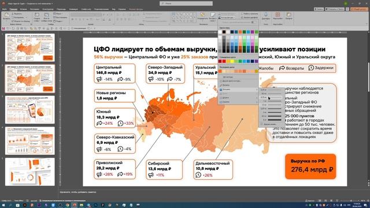Screen dimensions: 370x208
Task: Click the Reuse Slides icon in the Slides group
Action: [x=46, y=15]
